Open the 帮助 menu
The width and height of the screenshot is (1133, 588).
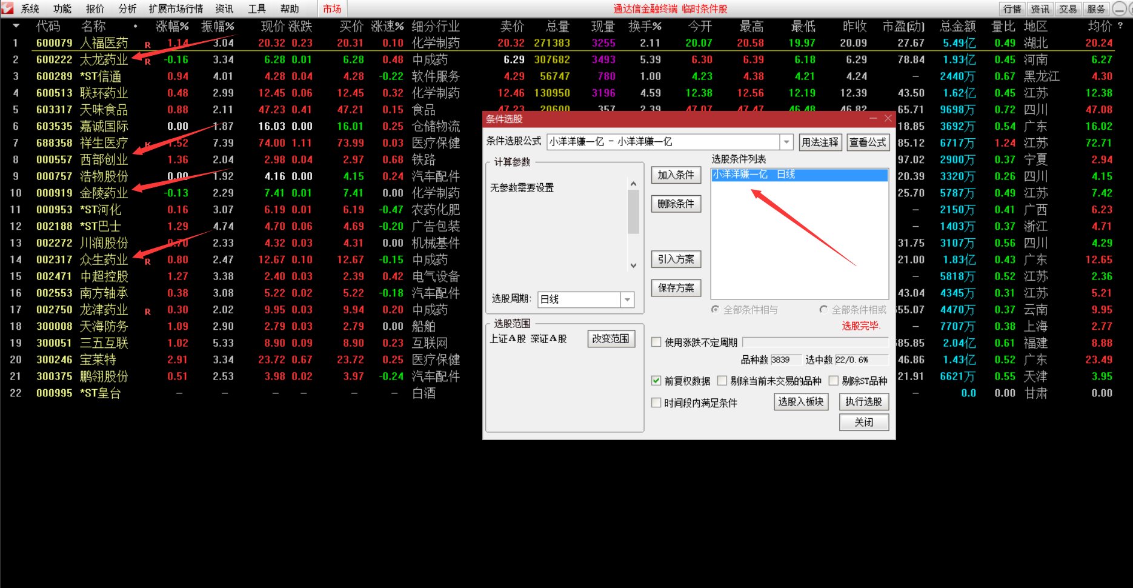[290, 8]
